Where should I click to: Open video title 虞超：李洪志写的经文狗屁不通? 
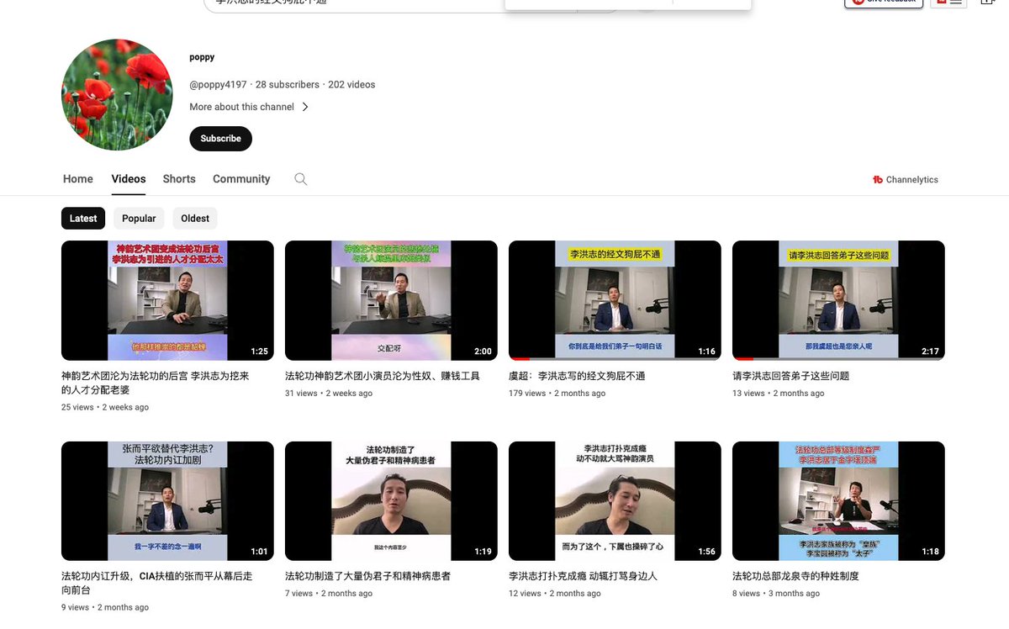click(x=577, y=376)
